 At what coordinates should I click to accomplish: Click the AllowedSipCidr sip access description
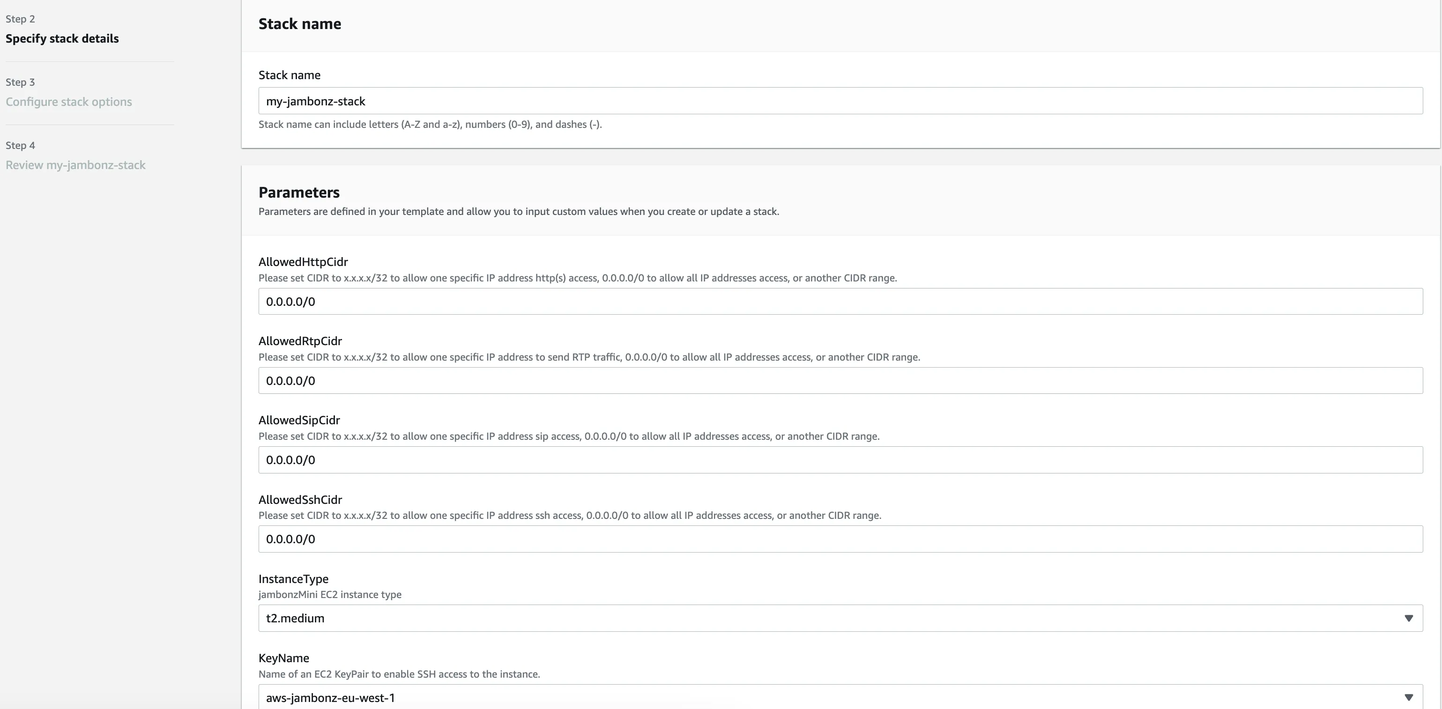coord(569,436)
